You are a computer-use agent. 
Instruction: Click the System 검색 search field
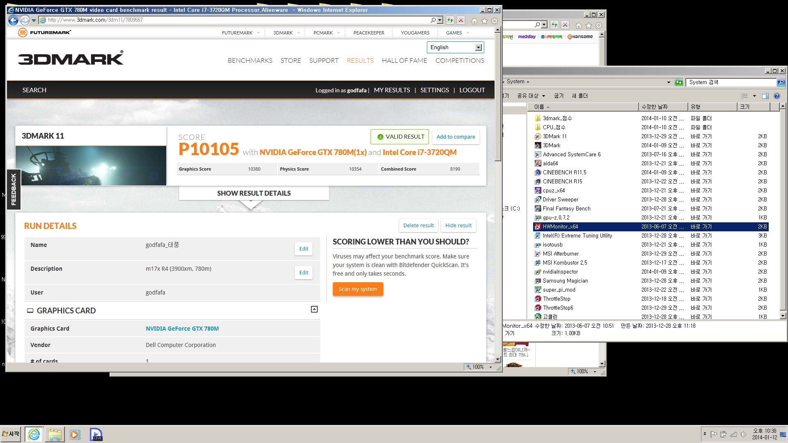(731, 82)
